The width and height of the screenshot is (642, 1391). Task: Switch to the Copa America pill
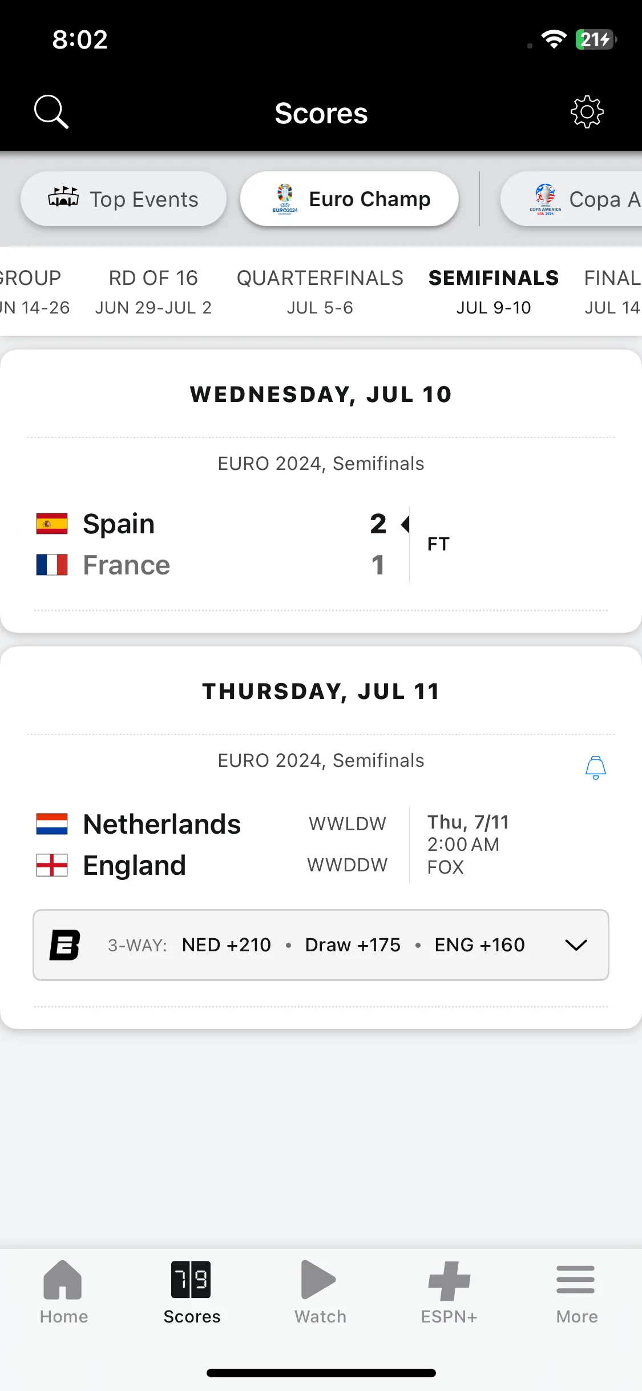[x=572, y=199]
